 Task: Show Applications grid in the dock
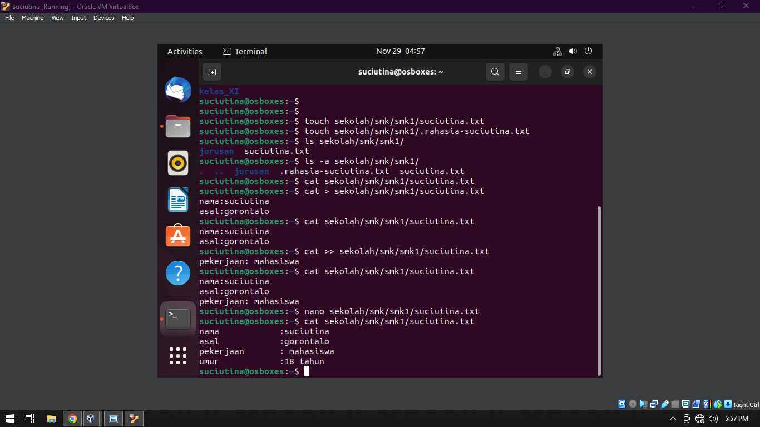click(x=178, y=356)
